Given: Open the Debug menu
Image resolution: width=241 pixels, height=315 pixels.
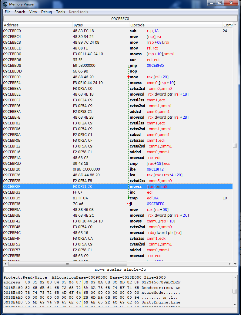Looking at the screenshot, I should coord(46,12).
